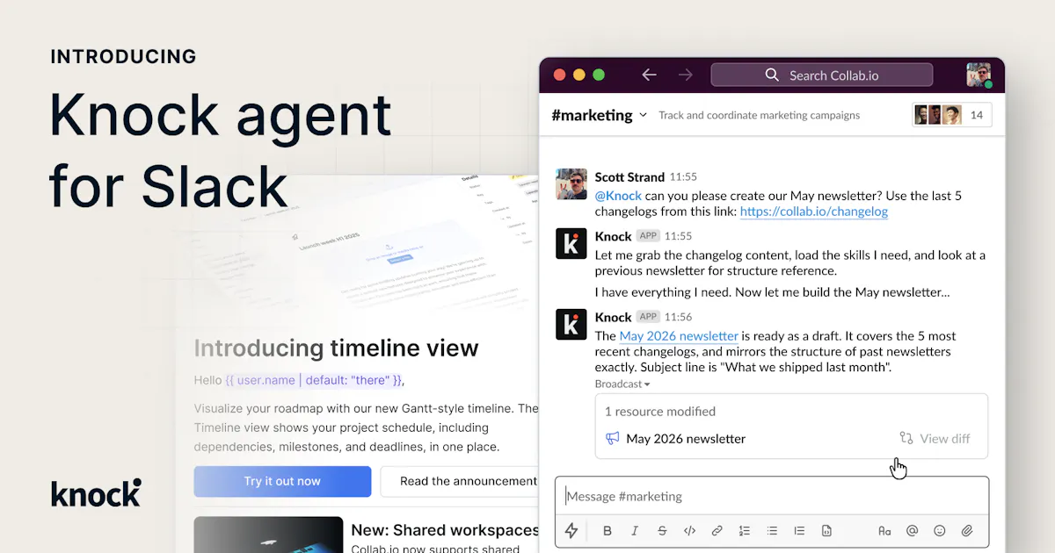This screenshot has width=1055, height=553.
Task: Open the user profile avatar in title bar
Action: coord(979,75)
